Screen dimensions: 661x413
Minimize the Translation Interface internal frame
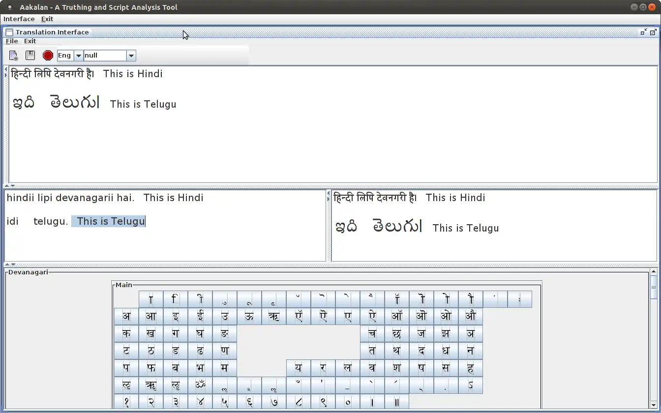644,32
